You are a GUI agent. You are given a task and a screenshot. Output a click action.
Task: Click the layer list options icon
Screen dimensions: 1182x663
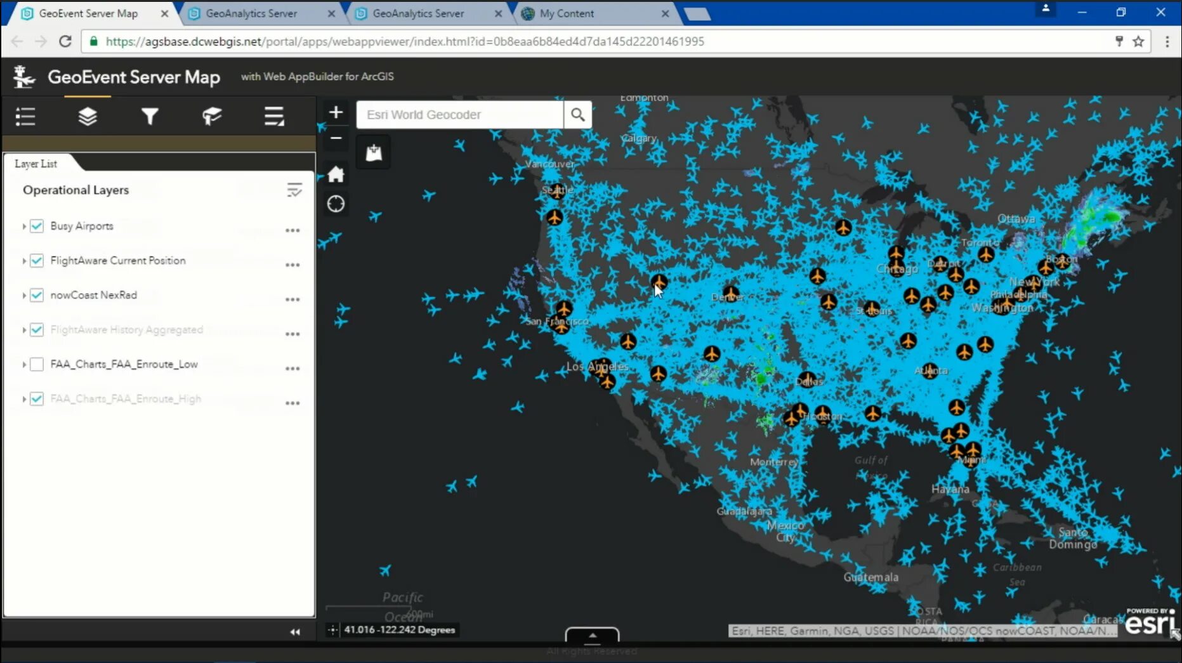(x=294, y=190)
